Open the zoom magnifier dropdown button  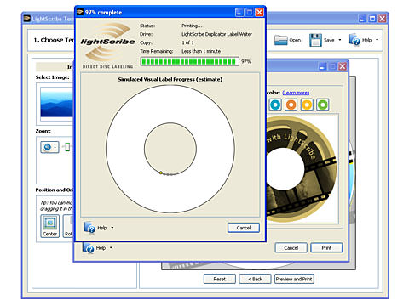click(49, 147)
